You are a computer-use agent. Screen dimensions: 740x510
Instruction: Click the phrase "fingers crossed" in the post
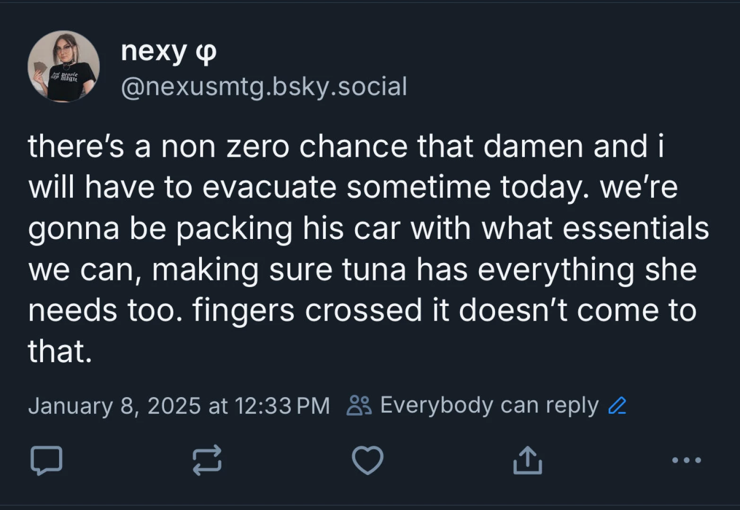(x=307, y=311)
